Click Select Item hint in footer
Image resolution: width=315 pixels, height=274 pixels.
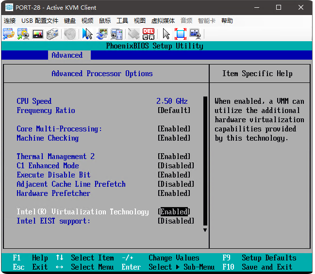[x=92, y=258]
